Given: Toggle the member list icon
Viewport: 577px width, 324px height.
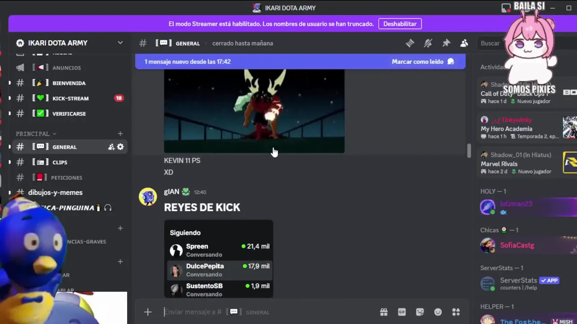Looking at the screenshot, I should coord(464,43).
